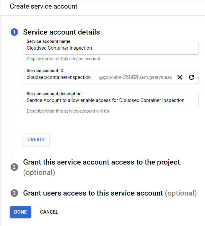This screenshot has width=205, height=226.
Task: Click the step 1 numbered circle
Action: pos(14,32)
